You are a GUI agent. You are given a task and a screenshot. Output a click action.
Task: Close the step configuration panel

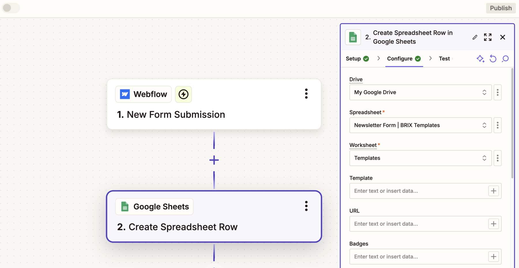tap(503, 37)
